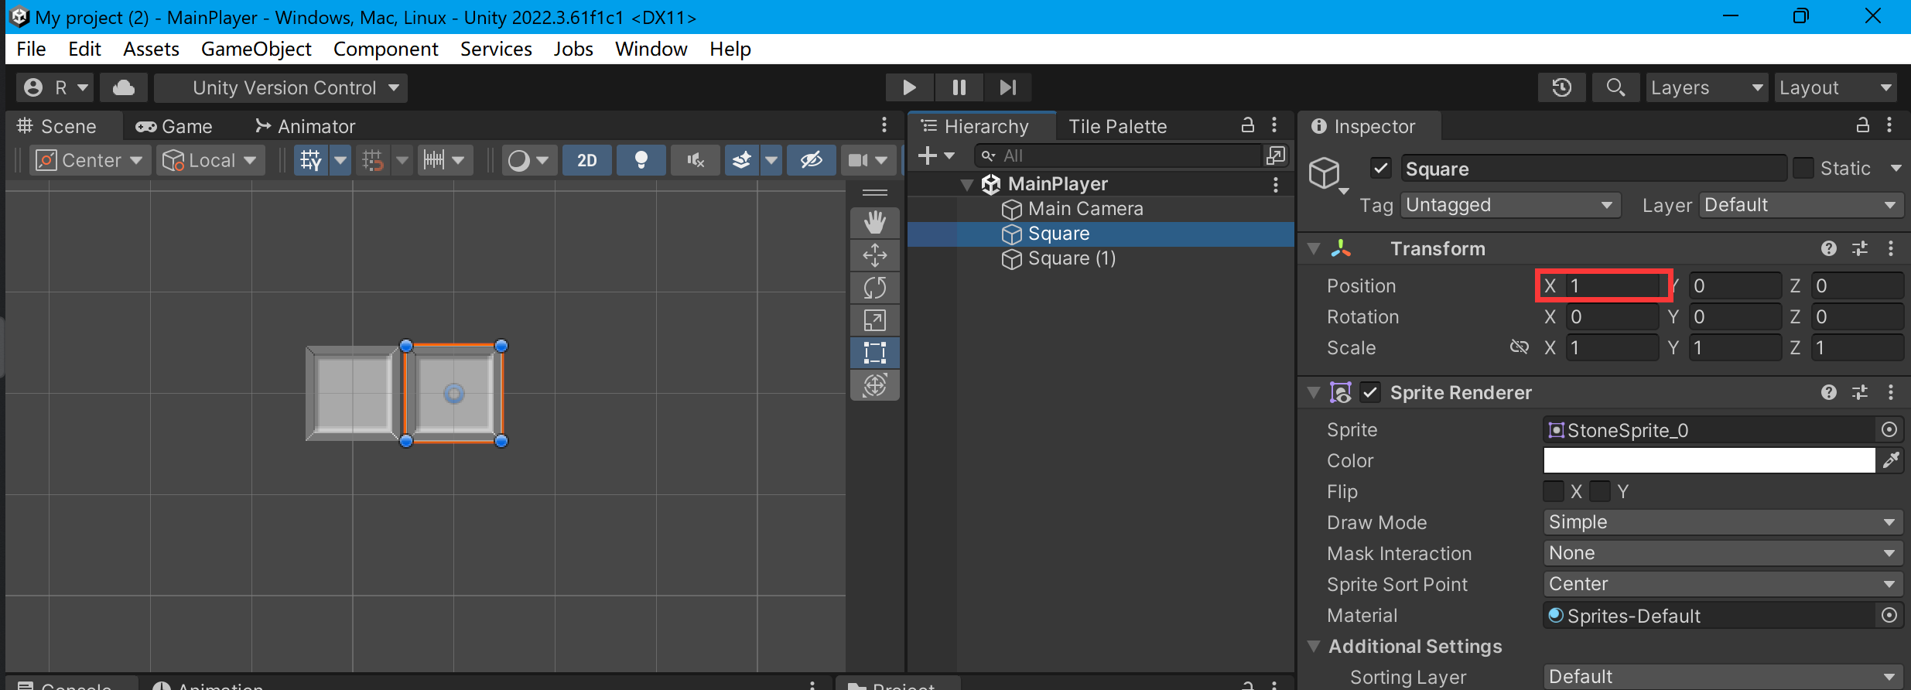Image resolution: width=1911 pixels, height=690 pixels.
Task: Lock the Inspector panel
Action: [1863, 125]
